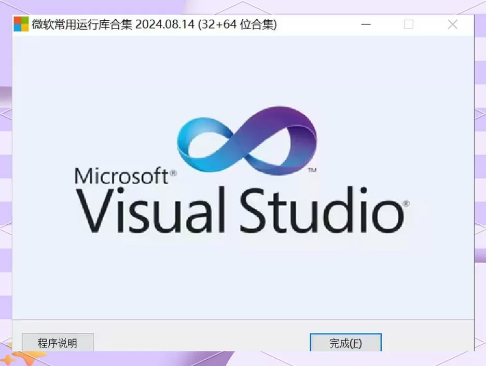Screen dimensions: 486x366
Task: Click the greyed-out maximize button
Action: tap(409, 24)
